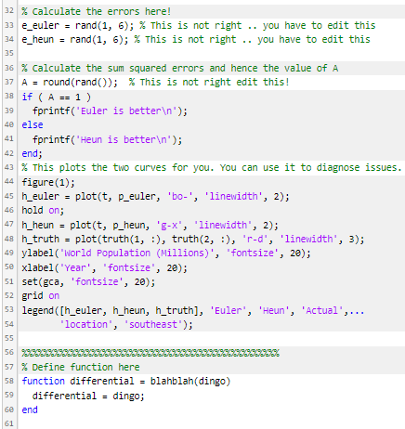Click the 'function' keyword on line 58
405x429 pixels.
(x=43, y=381)
